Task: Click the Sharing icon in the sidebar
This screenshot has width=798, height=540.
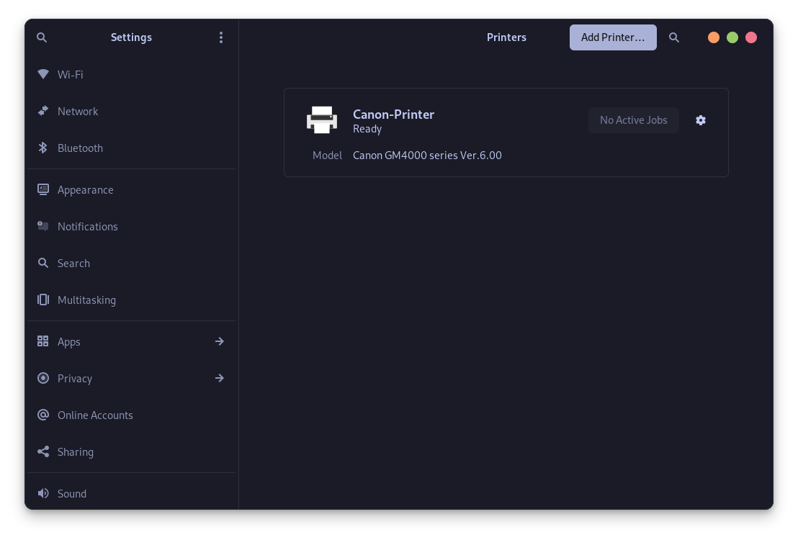Action: click(x=42, y=451)
